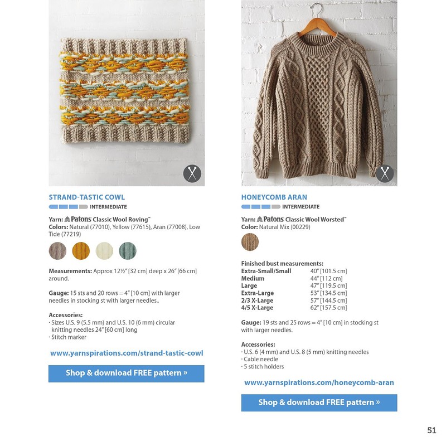Select the Natural gray-brown yarn swatch

(57, 251)
